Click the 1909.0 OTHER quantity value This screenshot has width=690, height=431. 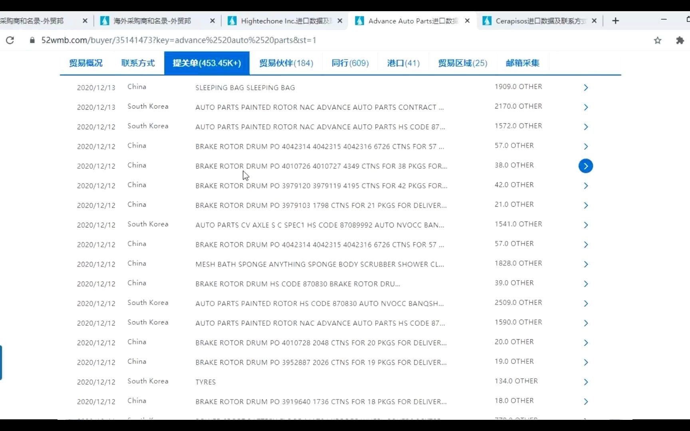518,87
